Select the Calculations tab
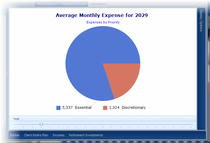210x143 pixels. tap(98, 4)
